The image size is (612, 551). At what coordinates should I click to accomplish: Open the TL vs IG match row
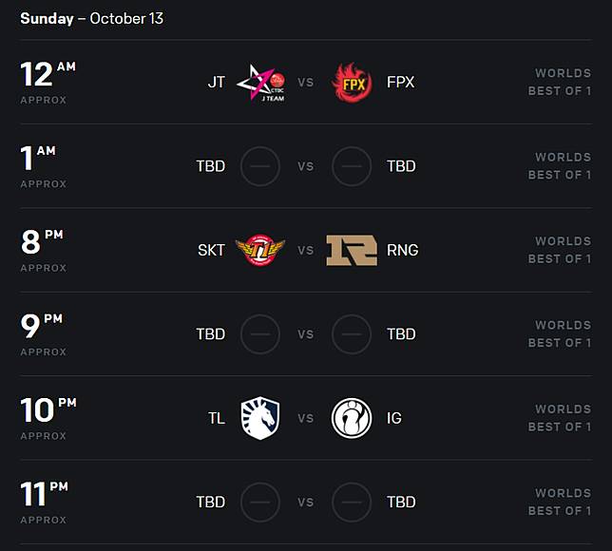(x=306, y=418)
